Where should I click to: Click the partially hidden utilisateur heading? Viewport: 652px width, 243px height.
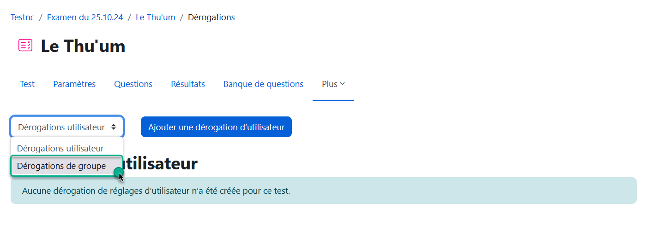click(x=161, y=164)
